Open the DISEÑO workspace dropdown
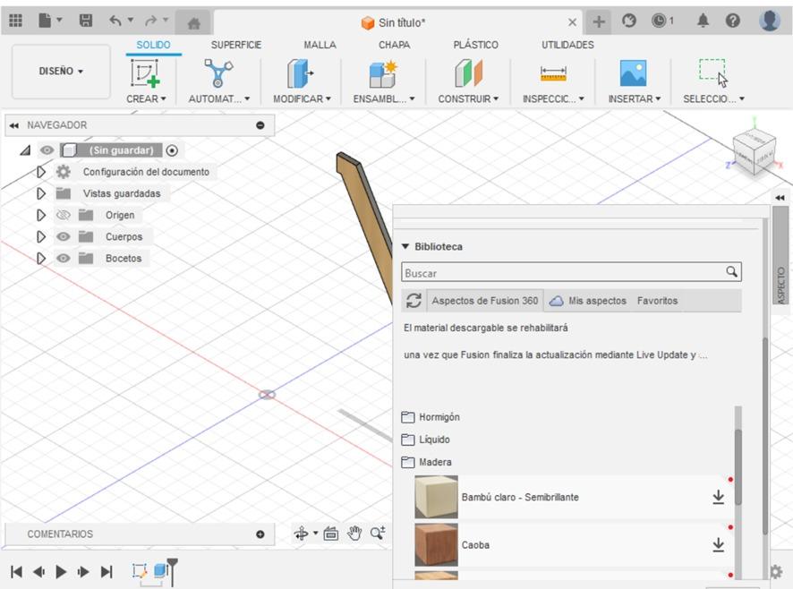The width and height of the screenshot is (793, 589). point(61,72)
